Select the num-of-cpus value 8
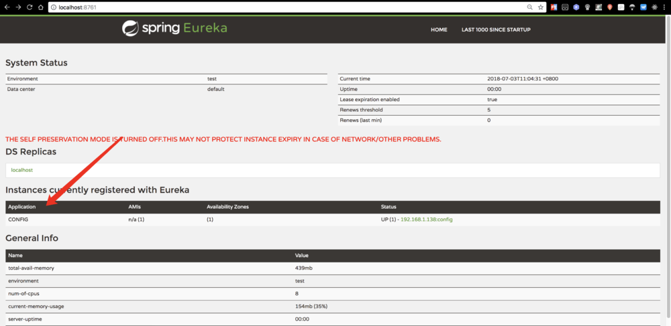Image resolution: width=671 pixels, height=326 pixels. tap(297, 294)
